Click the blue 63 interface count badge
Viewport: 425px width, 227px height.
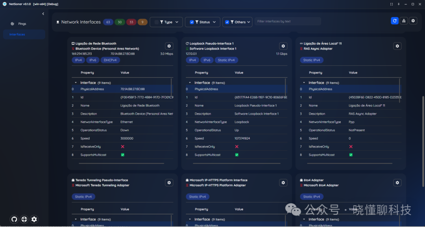(x=108, y=22)
